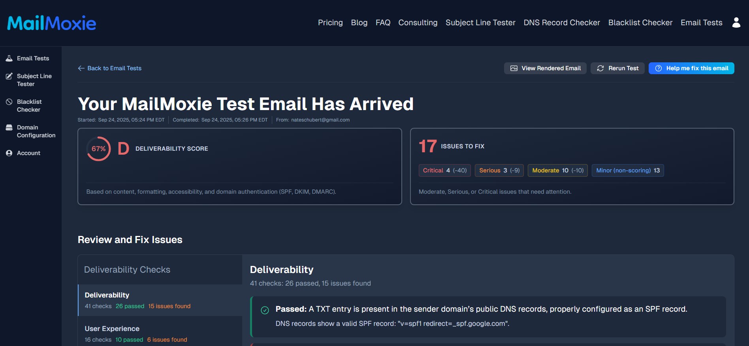Open the user profile icon in header

[x=736, y=22]
